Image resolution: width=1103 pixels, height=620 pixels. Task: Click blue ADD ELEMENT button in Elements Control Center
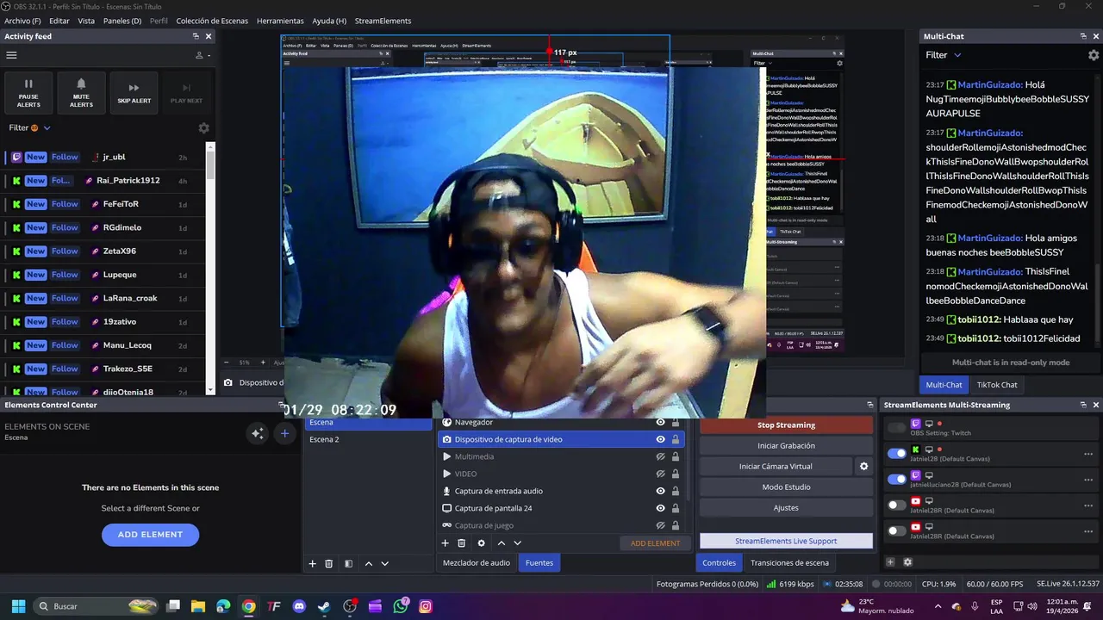150,535
